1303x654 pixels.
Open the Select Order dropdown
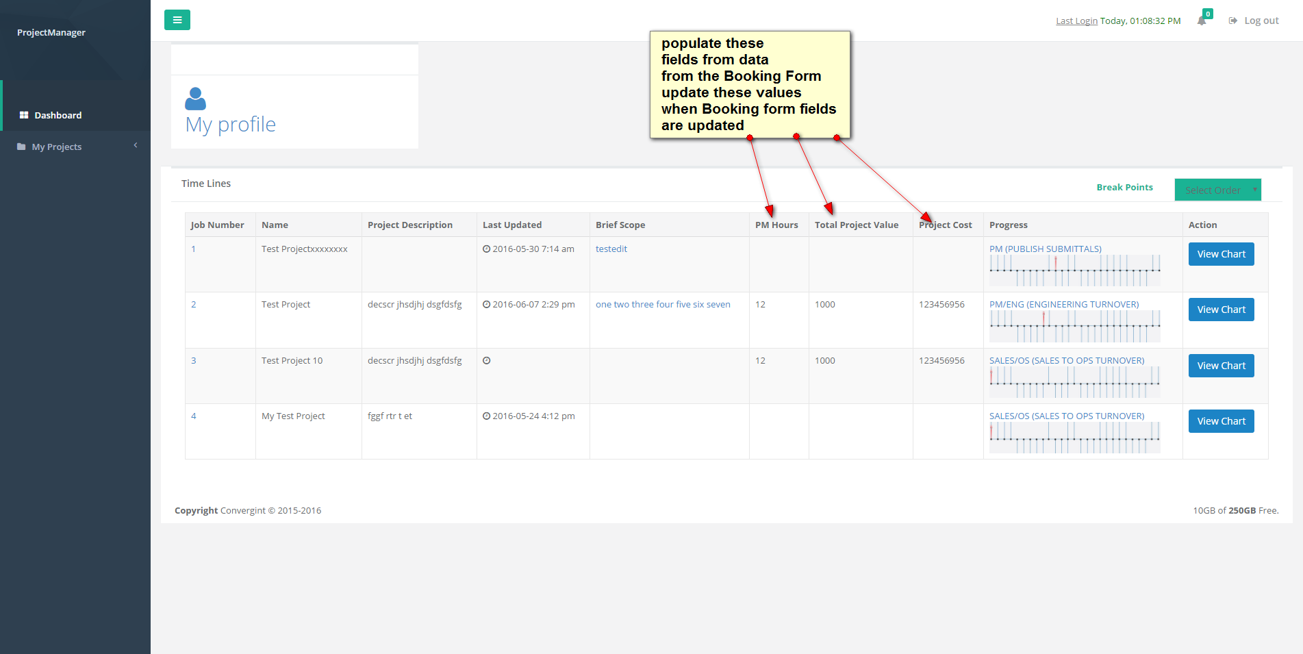(x=1218, y=190)
